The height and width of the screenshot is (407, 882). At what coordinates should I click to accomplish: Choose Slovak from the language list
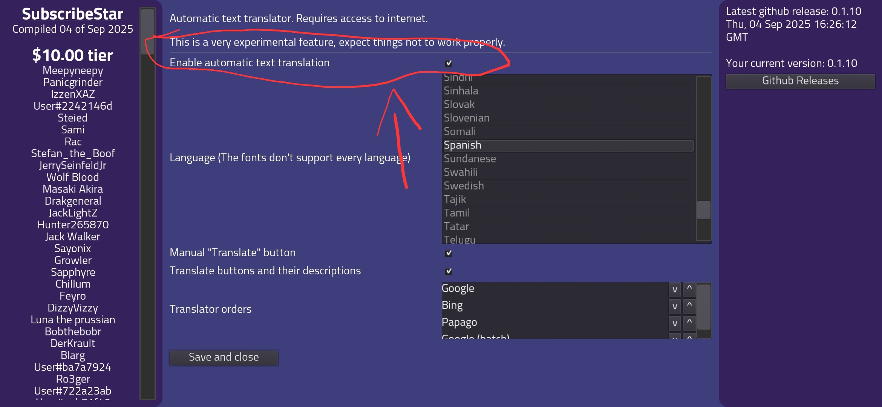pyautogui.click(x=568, y=104)
